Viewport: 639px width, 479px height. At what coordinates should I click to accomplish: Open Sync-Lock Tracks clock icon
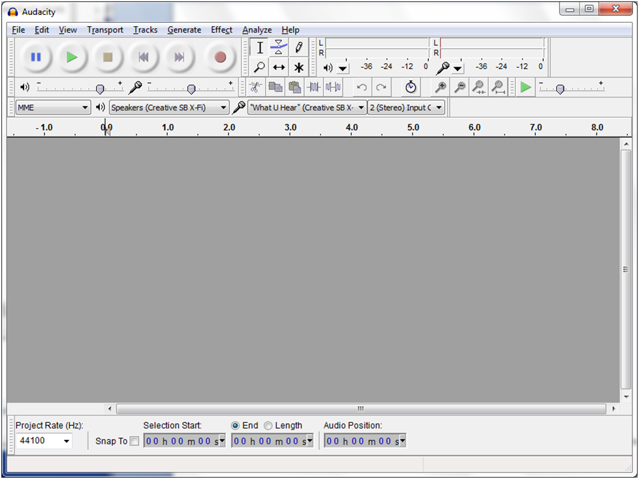pyautogui.click(x=411, y=87)
